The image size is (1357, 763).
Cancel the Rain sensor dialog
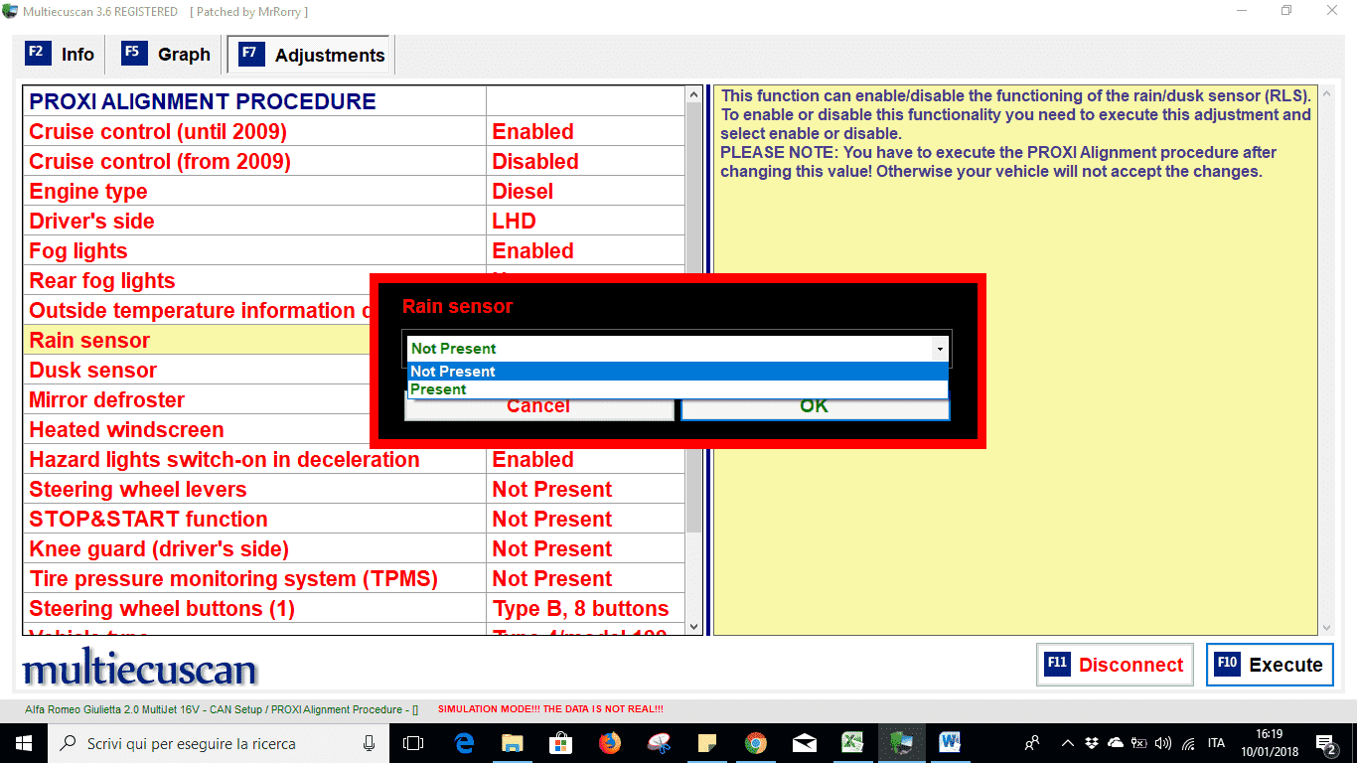(538, 407)
